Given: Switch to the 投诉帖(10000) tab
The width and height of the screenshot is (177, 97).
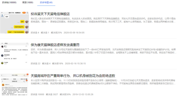Looking at the screenshot, I should (9, 2).
